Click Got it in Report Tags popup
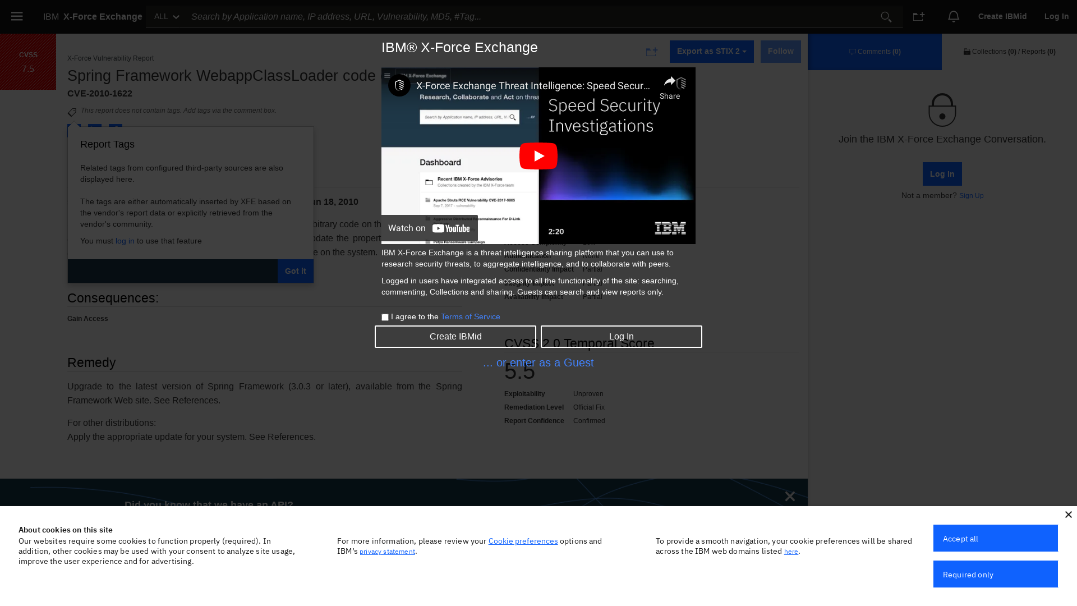Viewport: 1077px width, 606px height. pyautogui.click(x=296, y=271)
